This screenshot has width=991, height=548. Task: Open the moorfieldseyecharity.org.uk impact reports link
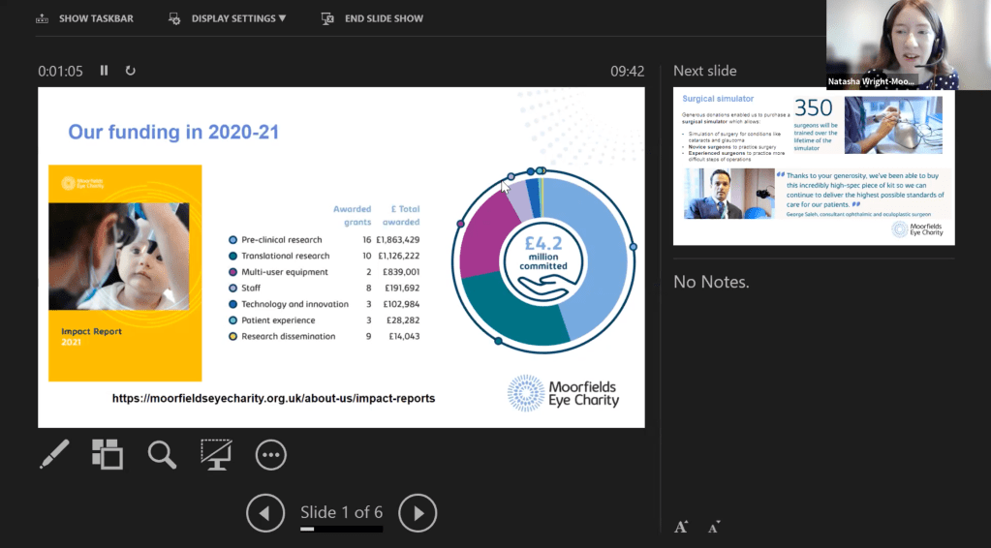(274, 398)
